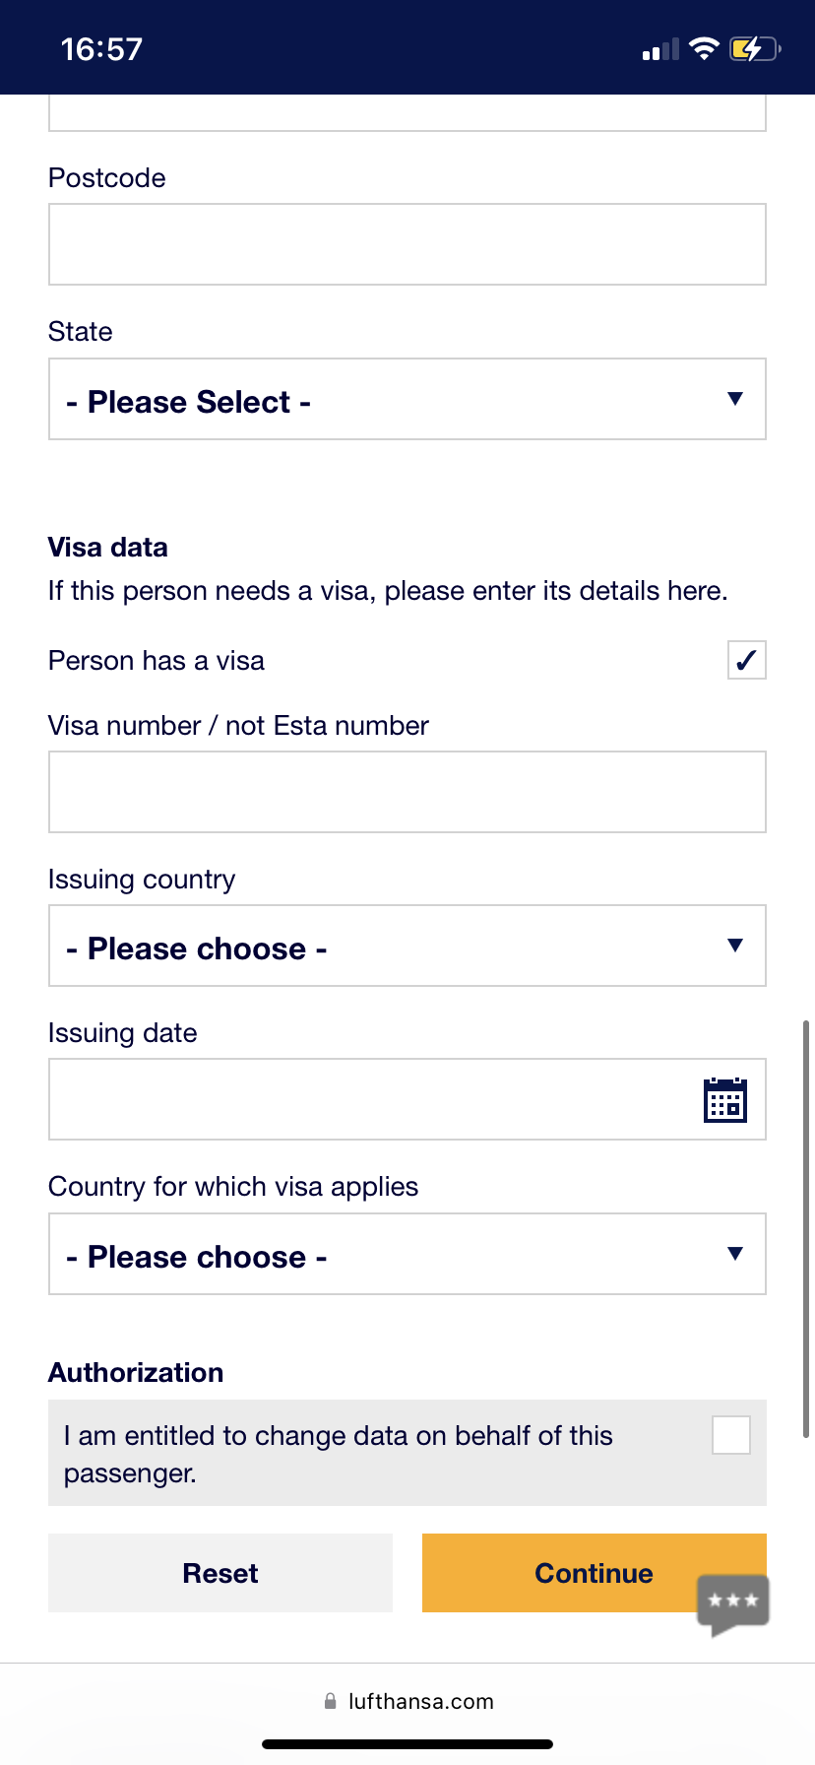Click the page scrollbar on the right edge

[x=807, y=1229]
